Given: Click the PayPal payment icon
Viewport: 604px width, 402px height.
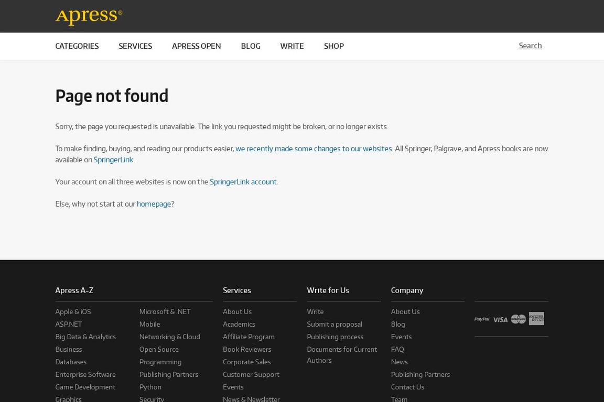Looking at the screenshot, I should [x=482, y=319].
